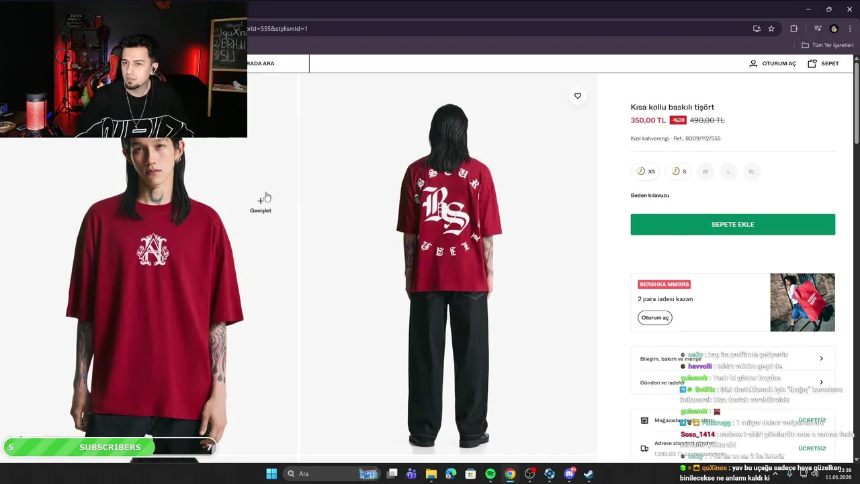Select size XS

click(646, 171)
